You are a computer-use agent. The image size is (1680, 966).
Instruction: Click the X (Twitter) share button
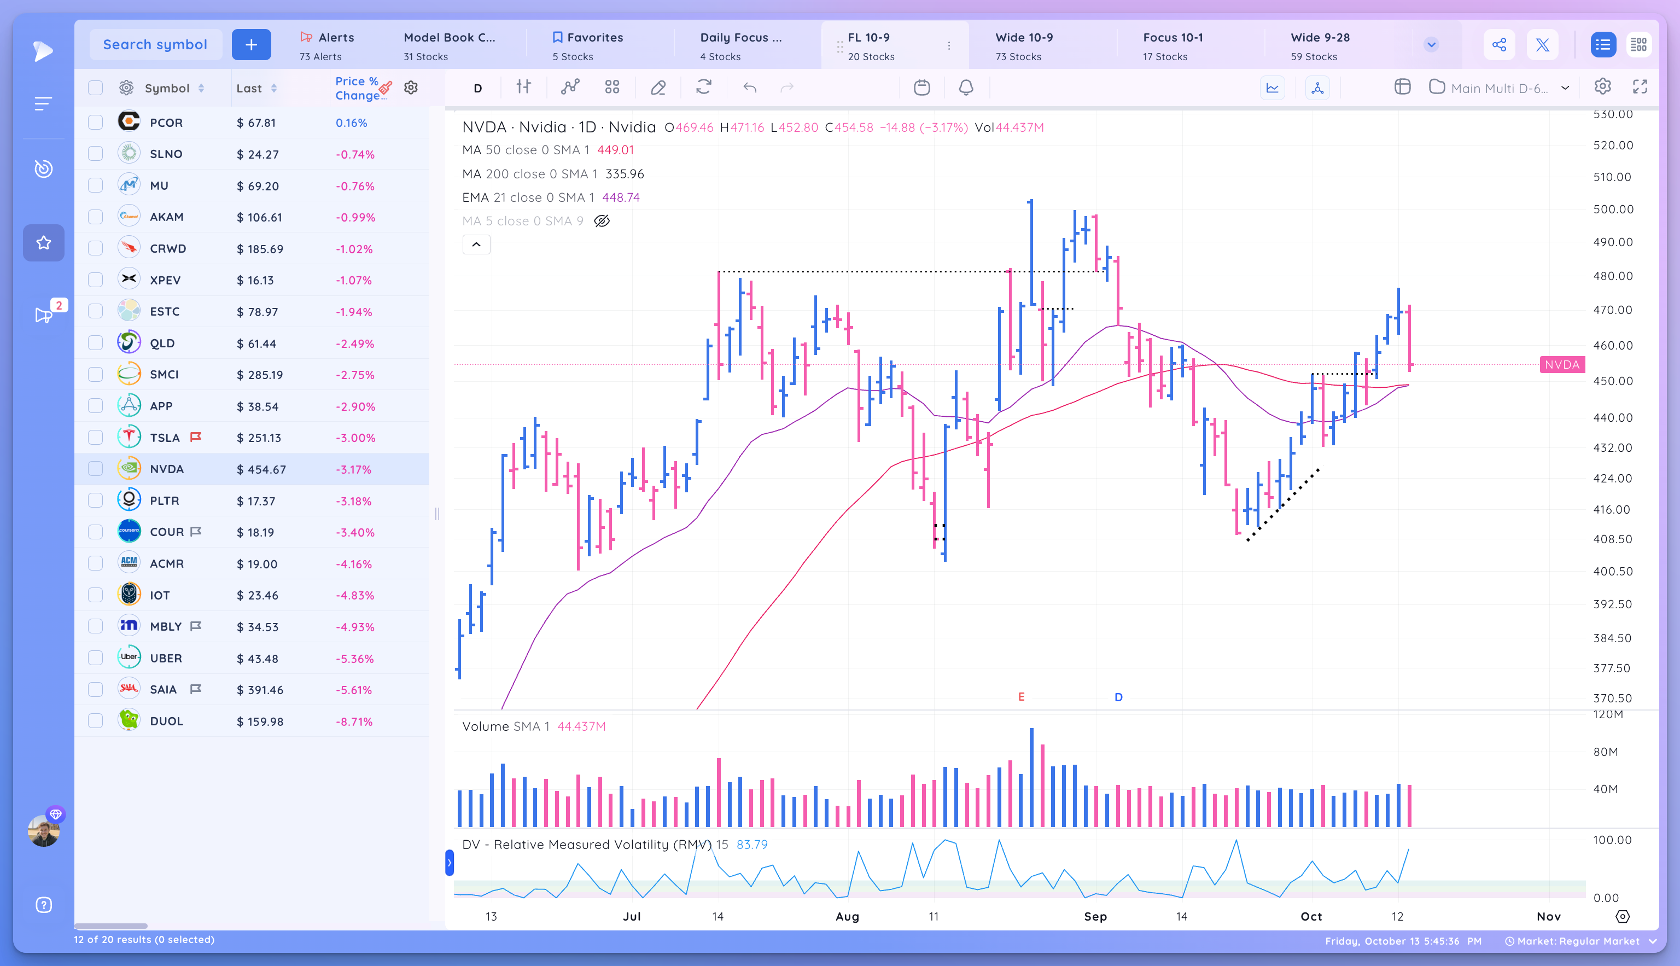pyautogui.click(x=1543, y=44)
